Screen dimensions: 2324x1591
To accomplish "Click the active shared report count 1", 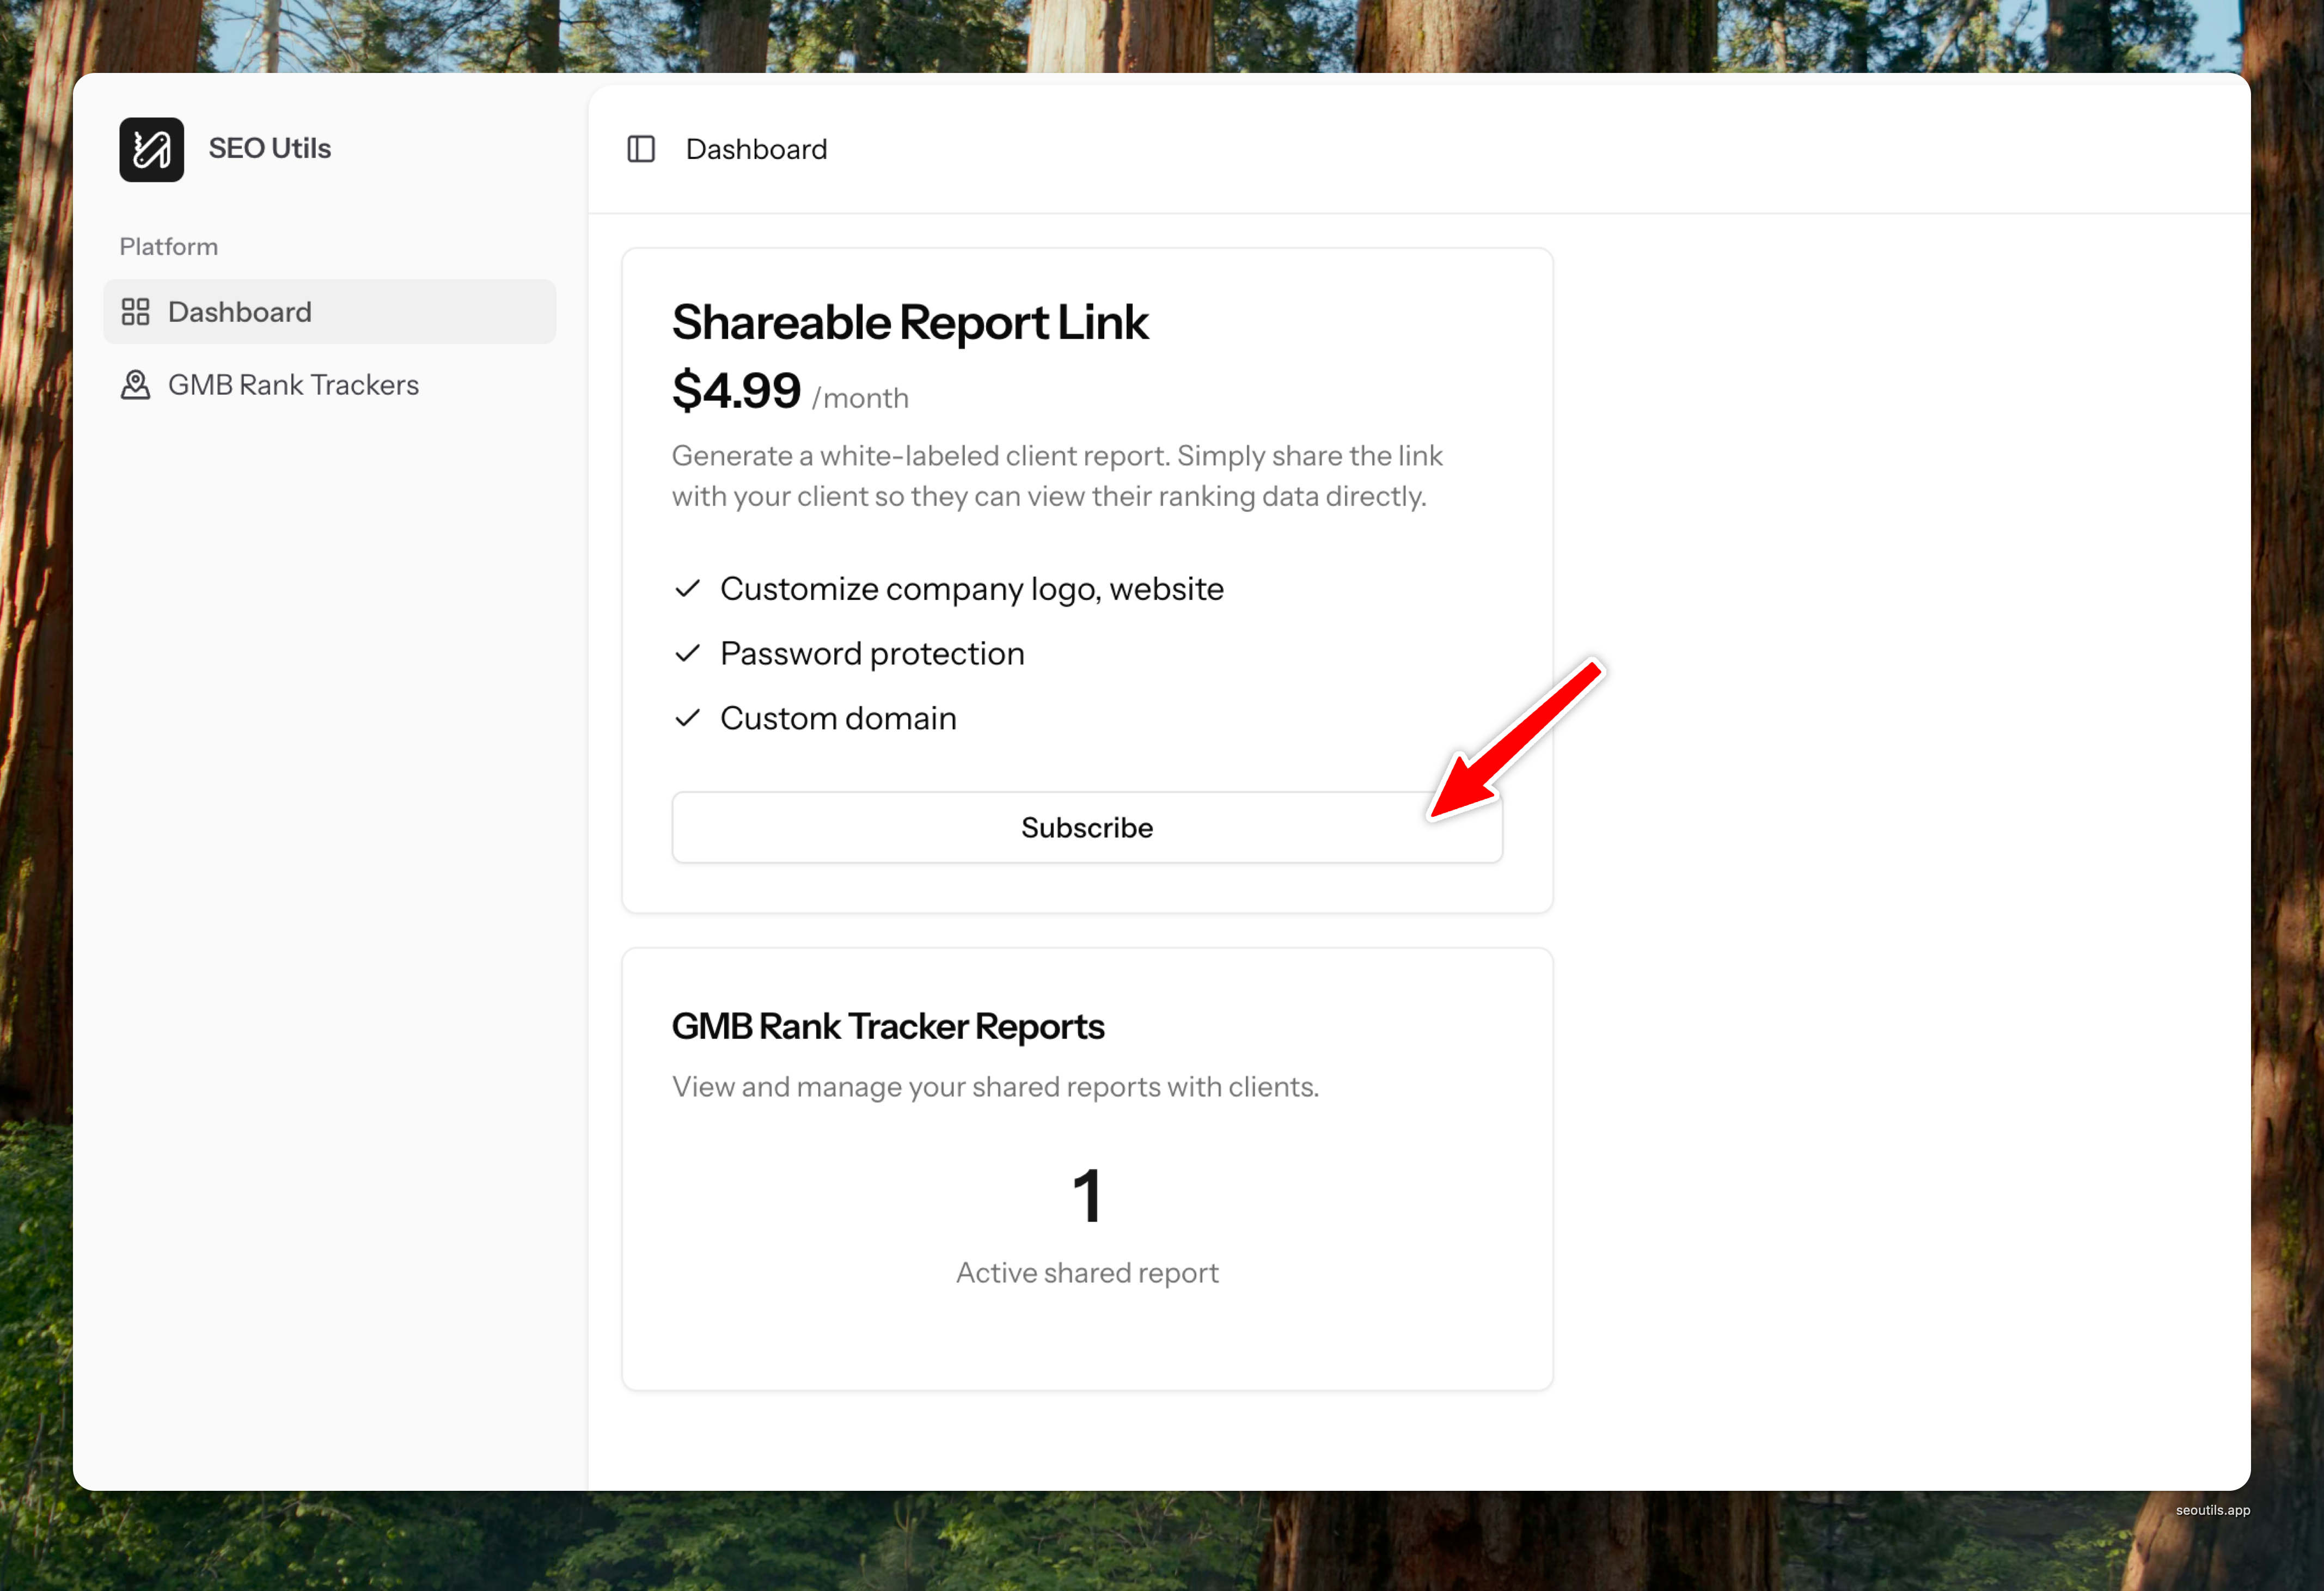I will click(x=1087, y=1196).
